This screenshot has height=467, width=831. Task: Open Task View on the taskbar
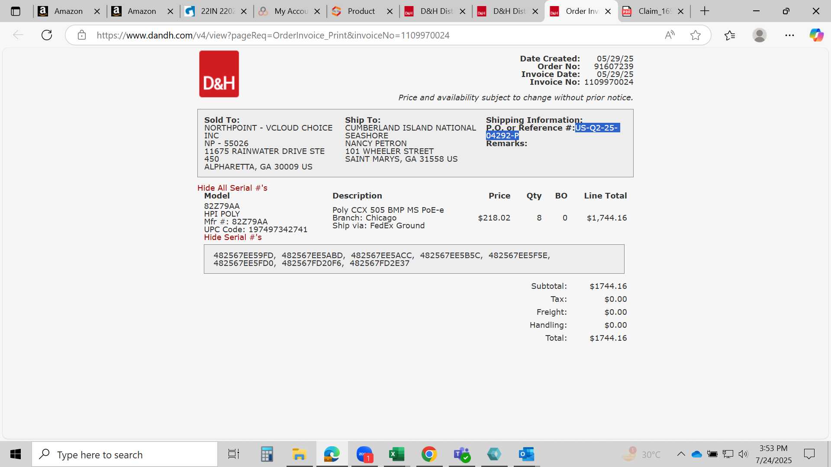(x=234, y=454)
